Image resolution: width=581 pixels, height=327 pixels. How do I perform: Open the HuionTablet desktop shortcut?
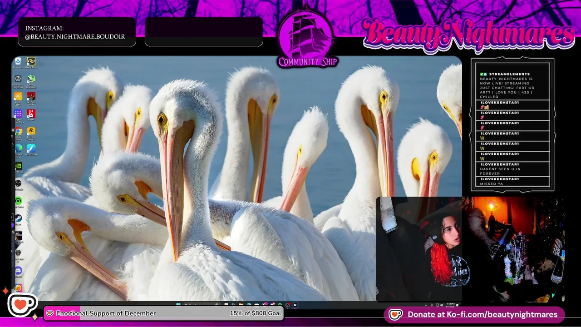coord(31,150)
